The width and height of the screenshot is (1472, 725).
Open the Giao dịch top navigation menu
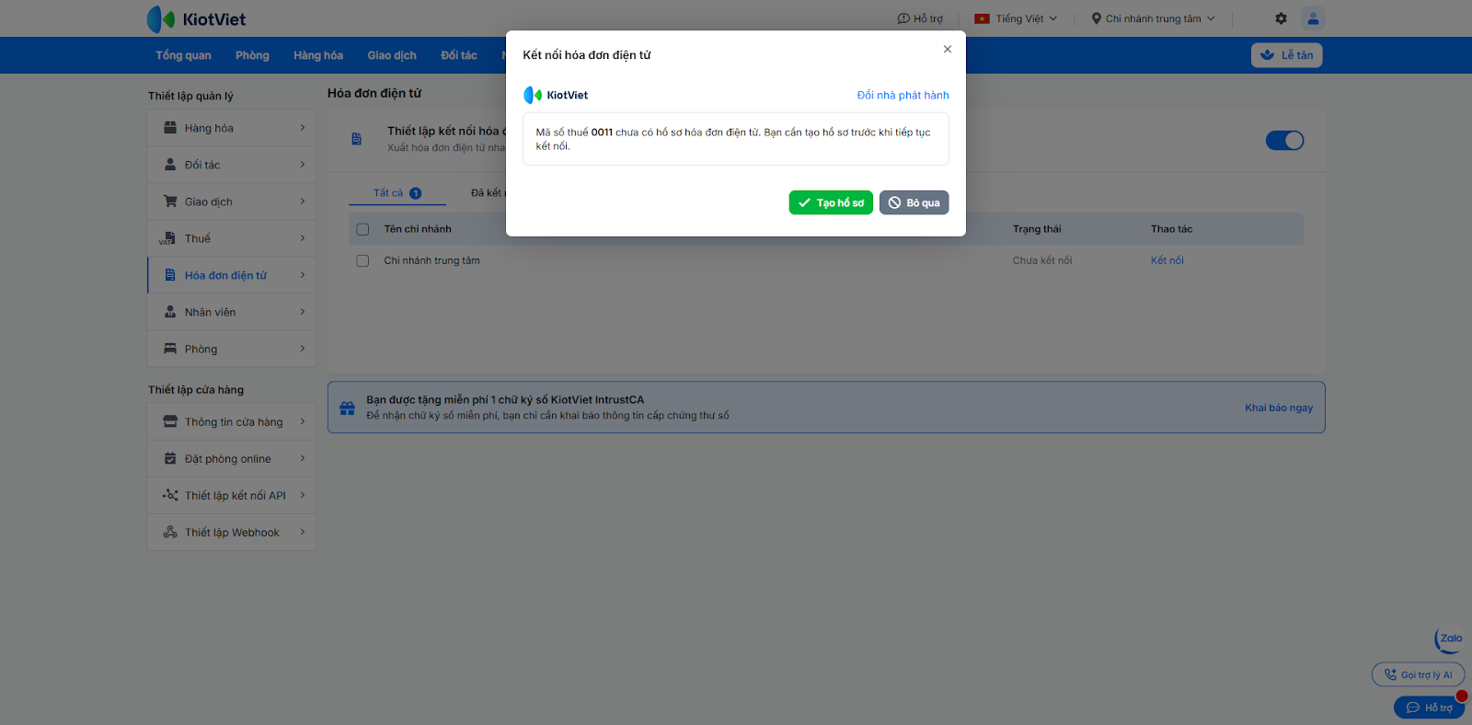pyautogui.click(x=392, y=55)
